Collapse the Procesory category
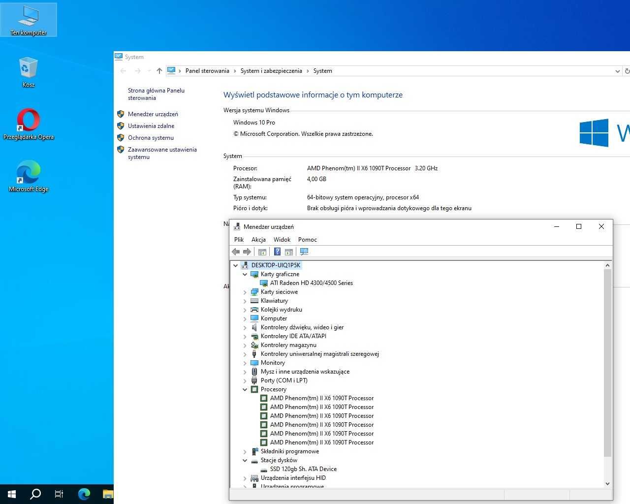The height and width of the screenshot is (504, 630). (245, 390)
